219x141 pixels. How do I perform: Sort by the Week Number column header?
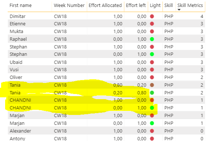pos(69,5)
